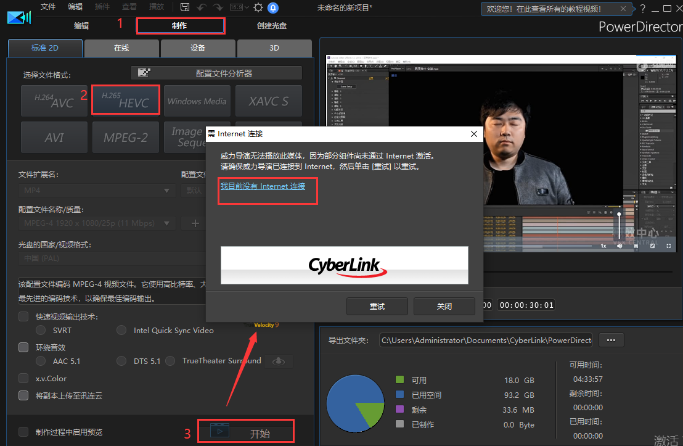Choose the H.265 HEVC format
Screen dimensions: 683x446
[126, 101]
